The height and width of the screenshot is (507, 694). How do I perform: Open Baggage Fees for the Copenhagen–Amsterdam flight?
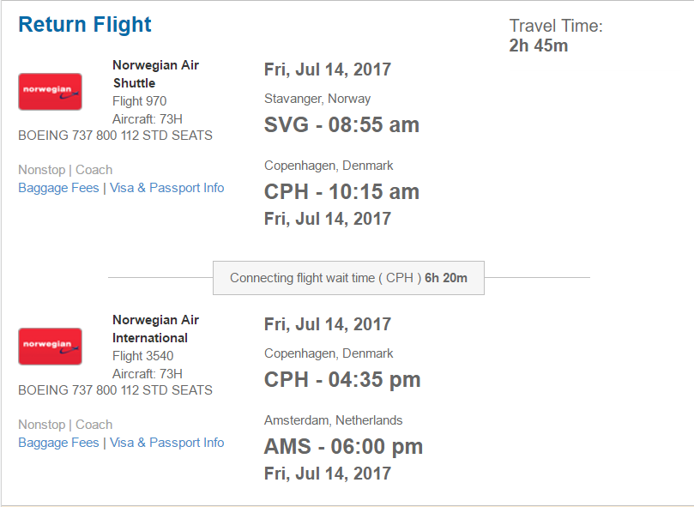tap(58, 443)
